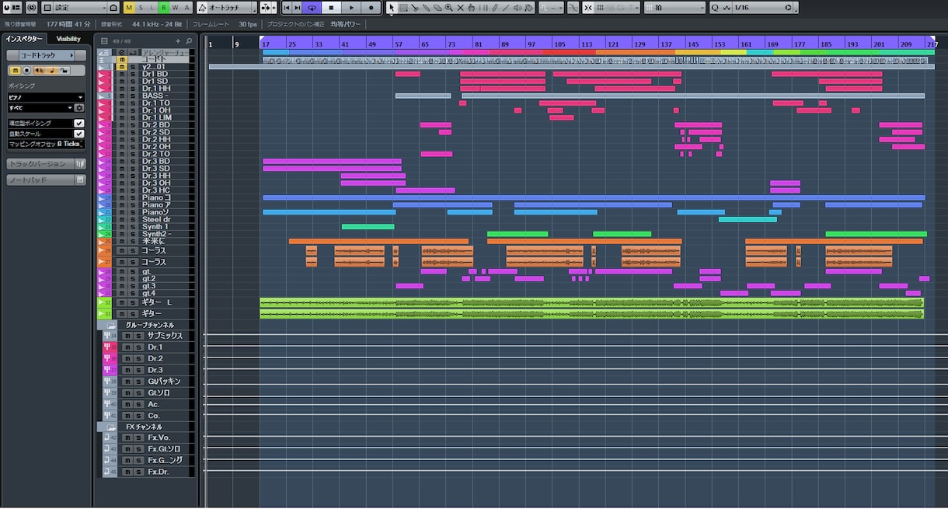Toggle global Write automation W button
The width and height of the screenshot is (948, 509).
pos(176,7)
